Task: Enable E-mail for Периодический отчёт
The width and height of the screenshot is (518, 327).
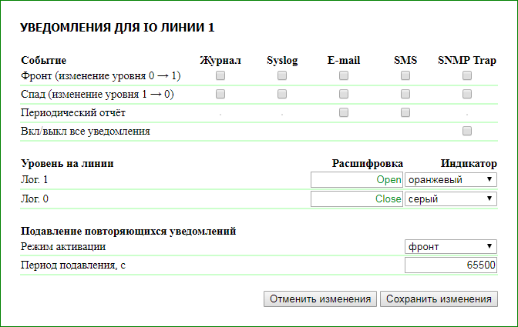Action: click(344, 112)
